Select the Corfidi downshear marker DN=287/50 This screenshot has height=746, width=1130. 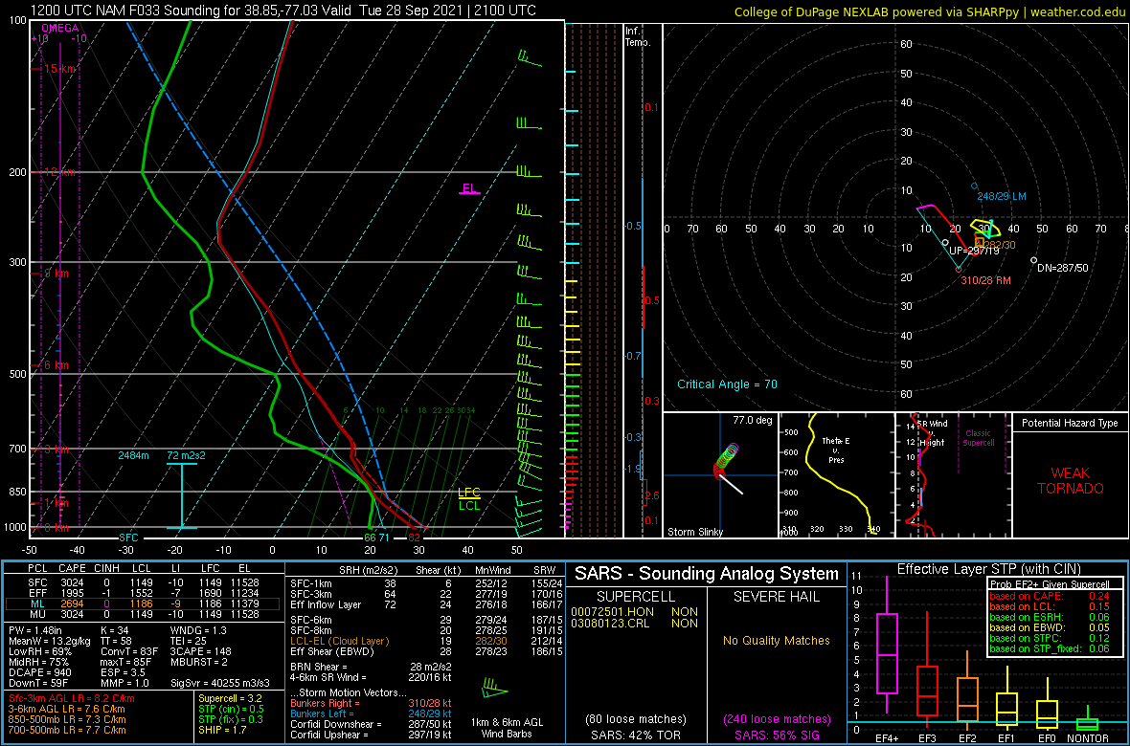1033,260
